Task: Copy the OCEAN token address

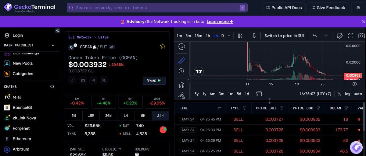Action: (x=95, y=47)
